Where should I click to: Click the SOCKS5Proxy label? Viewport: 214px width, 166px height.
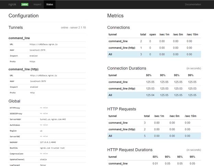point(16,114)
